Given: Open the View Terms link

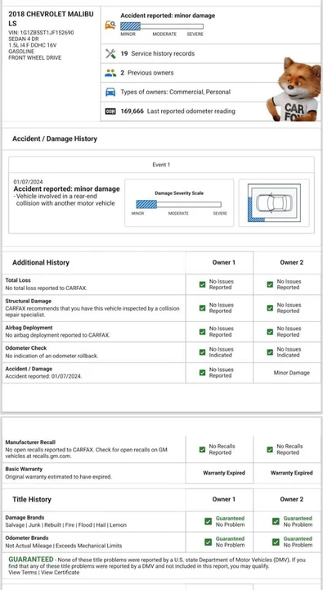Looking at the screenshot, I should tap(23, 572).
